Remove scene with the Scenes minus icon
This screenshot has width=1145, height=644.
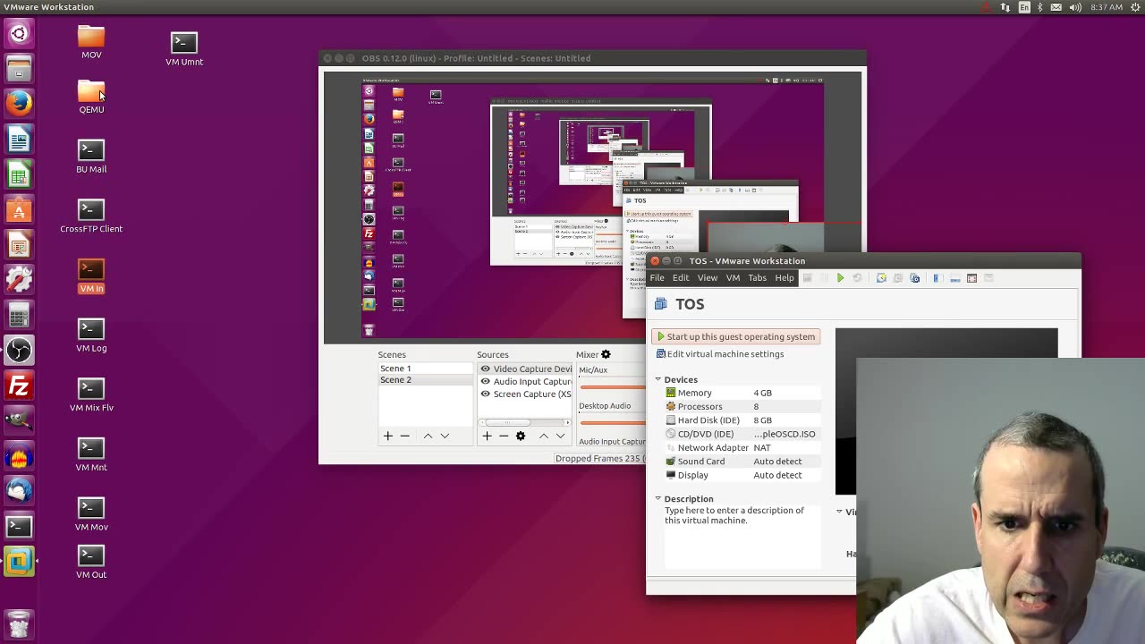tap(404, 436)
